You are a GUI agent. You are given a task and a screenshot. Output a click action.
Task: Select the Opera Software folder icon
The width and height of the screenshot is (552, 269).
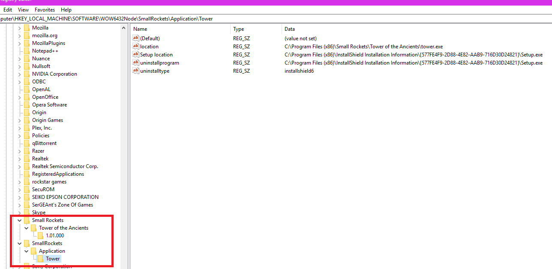coord(27,105)
